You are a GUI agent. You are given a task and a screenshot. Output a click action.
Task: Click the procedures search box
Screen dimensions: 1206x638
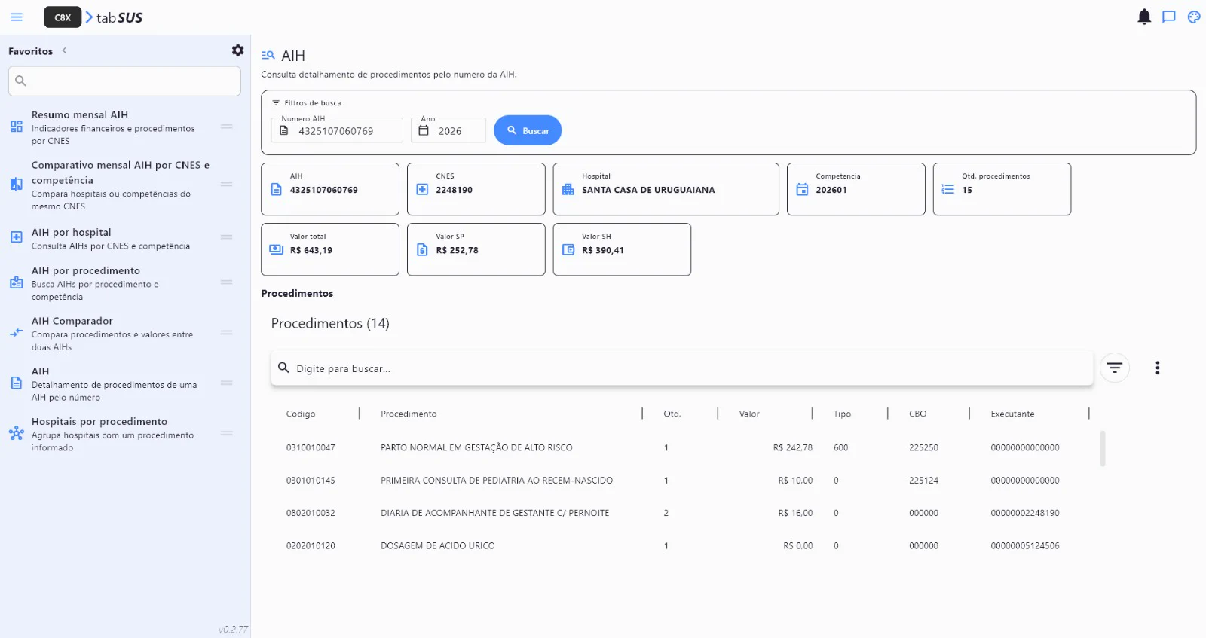click(682, 368)
